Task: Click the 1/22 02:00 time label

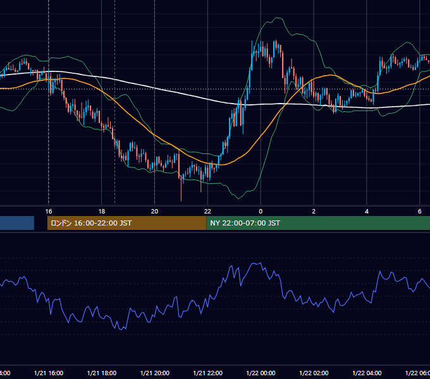Action: (314, 373)
